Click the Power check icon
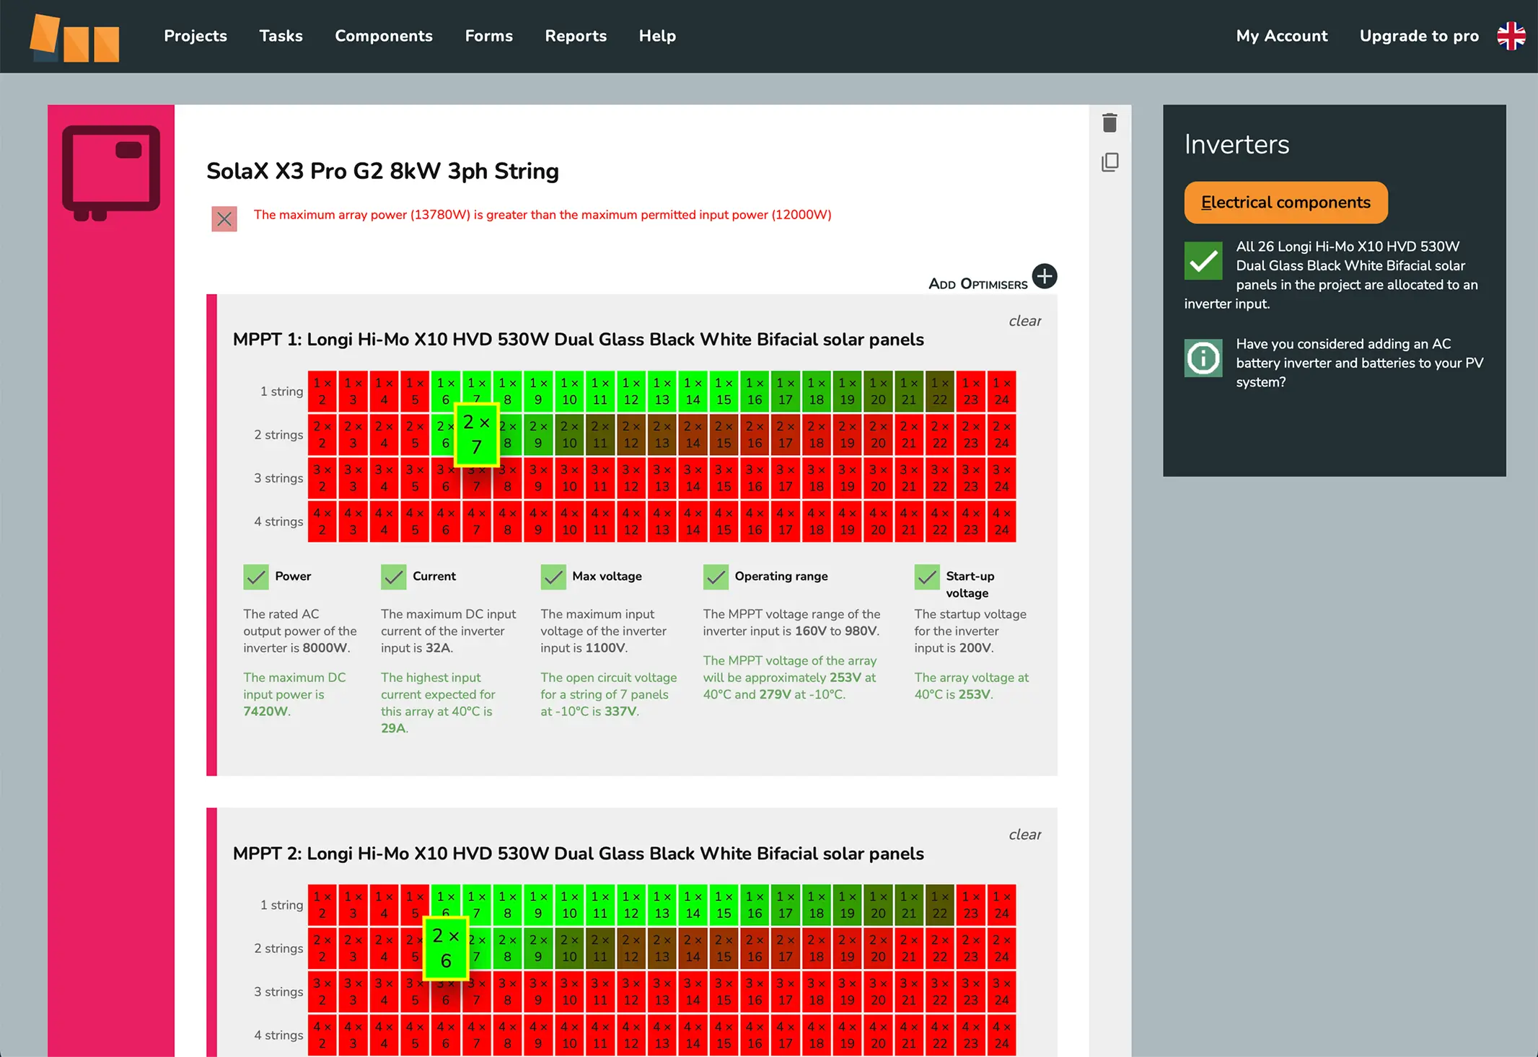Image resolution: width=1538 pixels, height=1057 pixels. tap(255, 577)
